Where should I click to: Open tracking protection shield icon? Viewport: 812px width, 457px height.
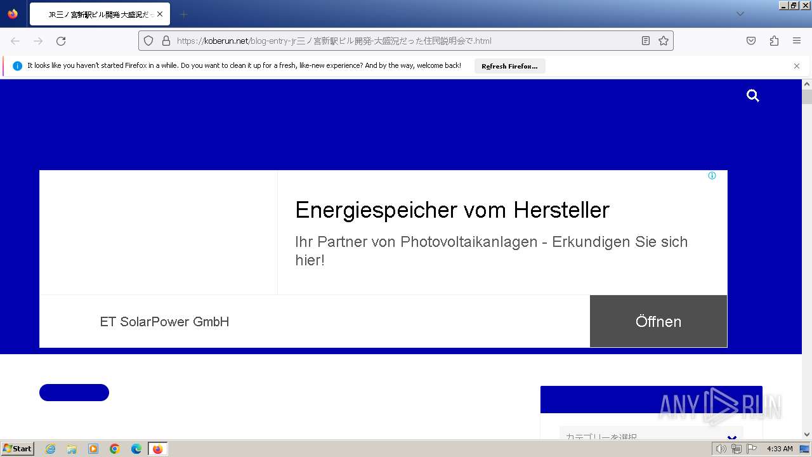[148, 41]
